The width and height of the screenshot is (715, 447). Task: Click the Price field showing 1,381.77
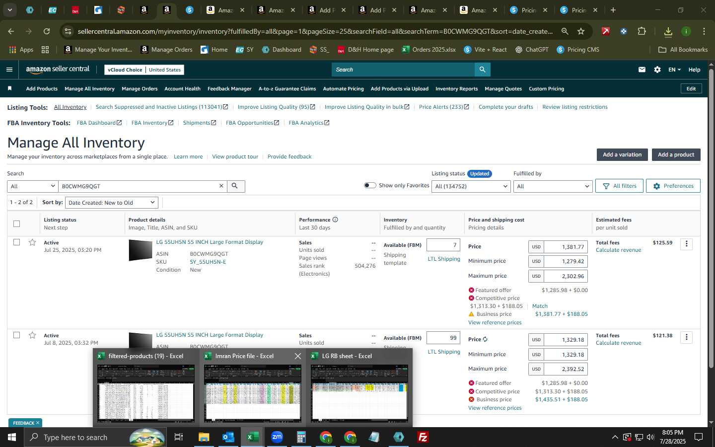click(x=566, y=246)
